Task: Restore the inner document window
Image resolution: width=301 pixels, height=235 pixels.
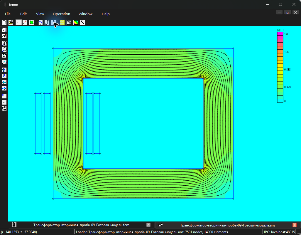Action: (288, 13)
